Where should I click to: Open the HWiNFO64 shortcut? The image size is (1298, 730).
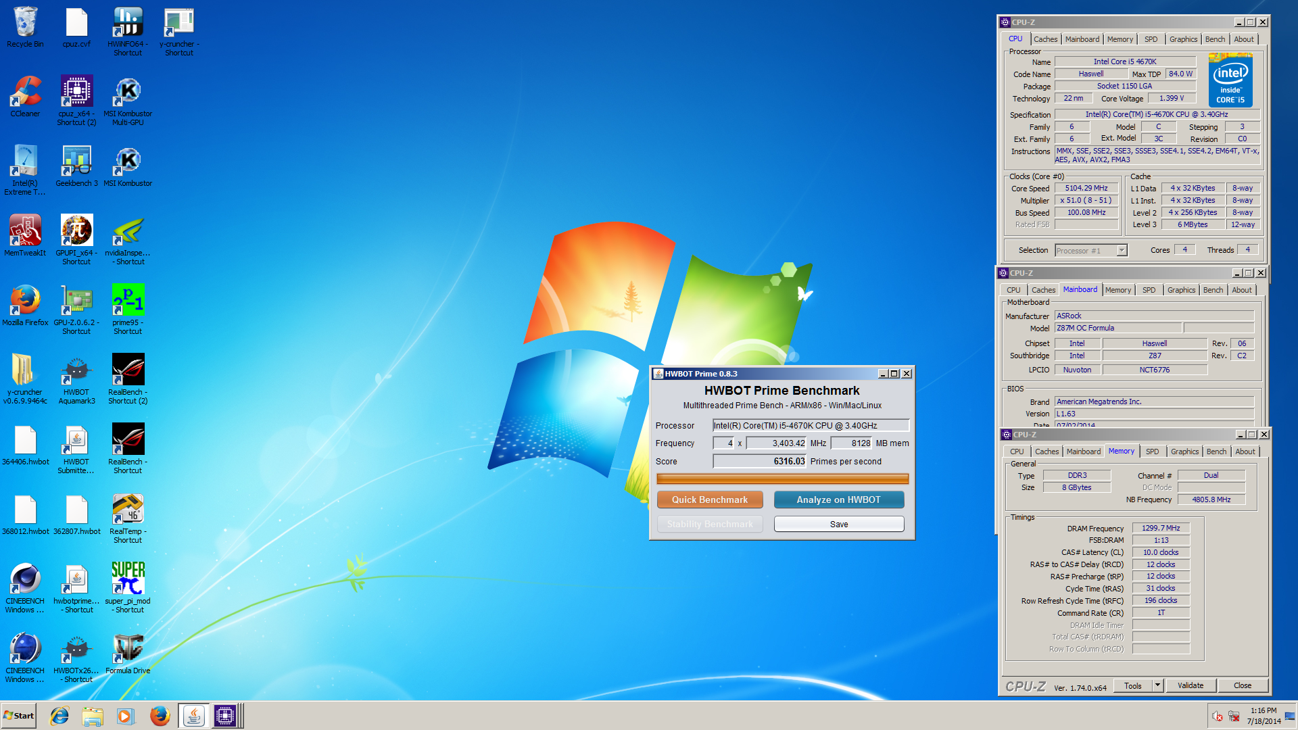[x=128, y=32]
